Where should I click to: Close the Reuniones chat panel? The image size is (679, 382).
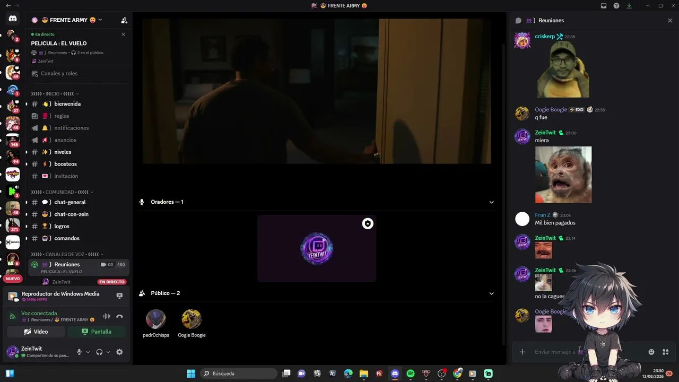pyautogui.click(x=670, y=21)
